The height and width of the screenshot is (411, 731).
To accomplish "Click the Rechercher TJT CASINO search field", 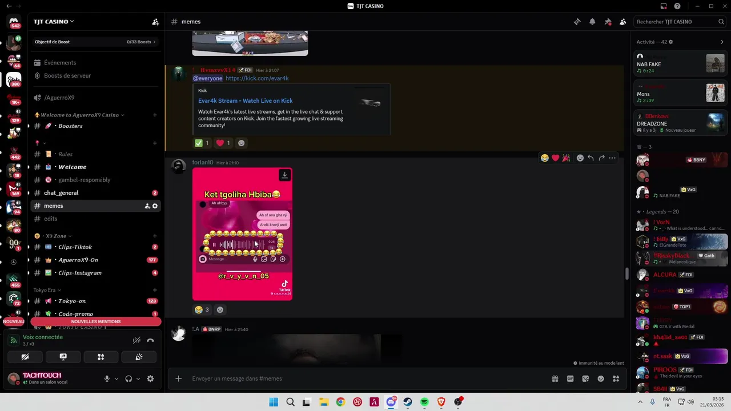I will pyautogui.click(x=680, y=22).
